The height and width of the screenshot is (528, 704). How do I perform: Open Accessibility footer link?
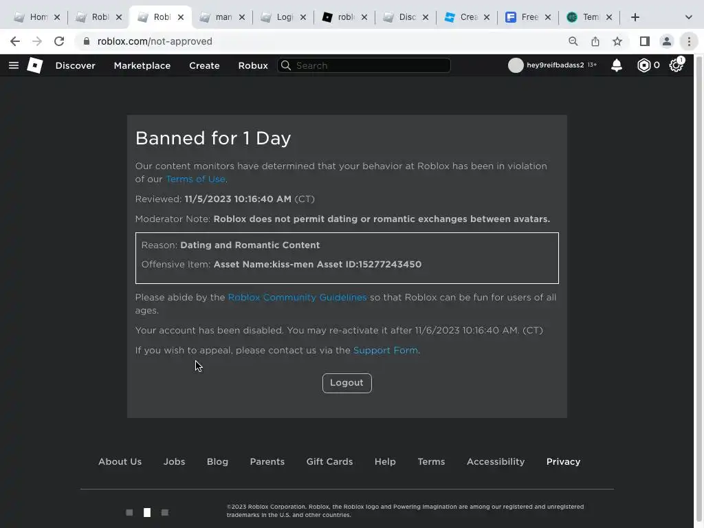click(x=496, y=461)
